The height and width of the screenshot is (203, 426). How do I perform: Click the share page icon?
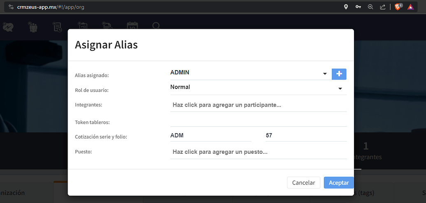click(x=383, y=7)
